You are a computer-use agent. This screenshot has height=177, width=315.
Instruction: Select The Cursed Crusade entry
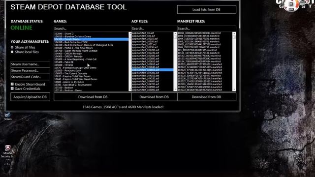coord(91,73)
